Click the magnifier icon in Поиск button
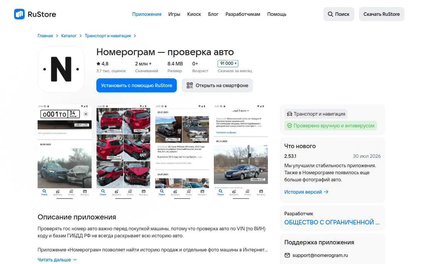This screenshot has width=423, height=264. pos(330,14)
